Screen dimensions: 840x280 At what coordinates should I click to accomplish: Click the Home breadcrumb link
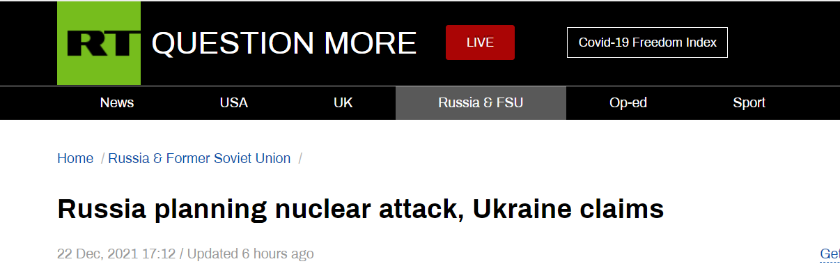coord(75,158)
